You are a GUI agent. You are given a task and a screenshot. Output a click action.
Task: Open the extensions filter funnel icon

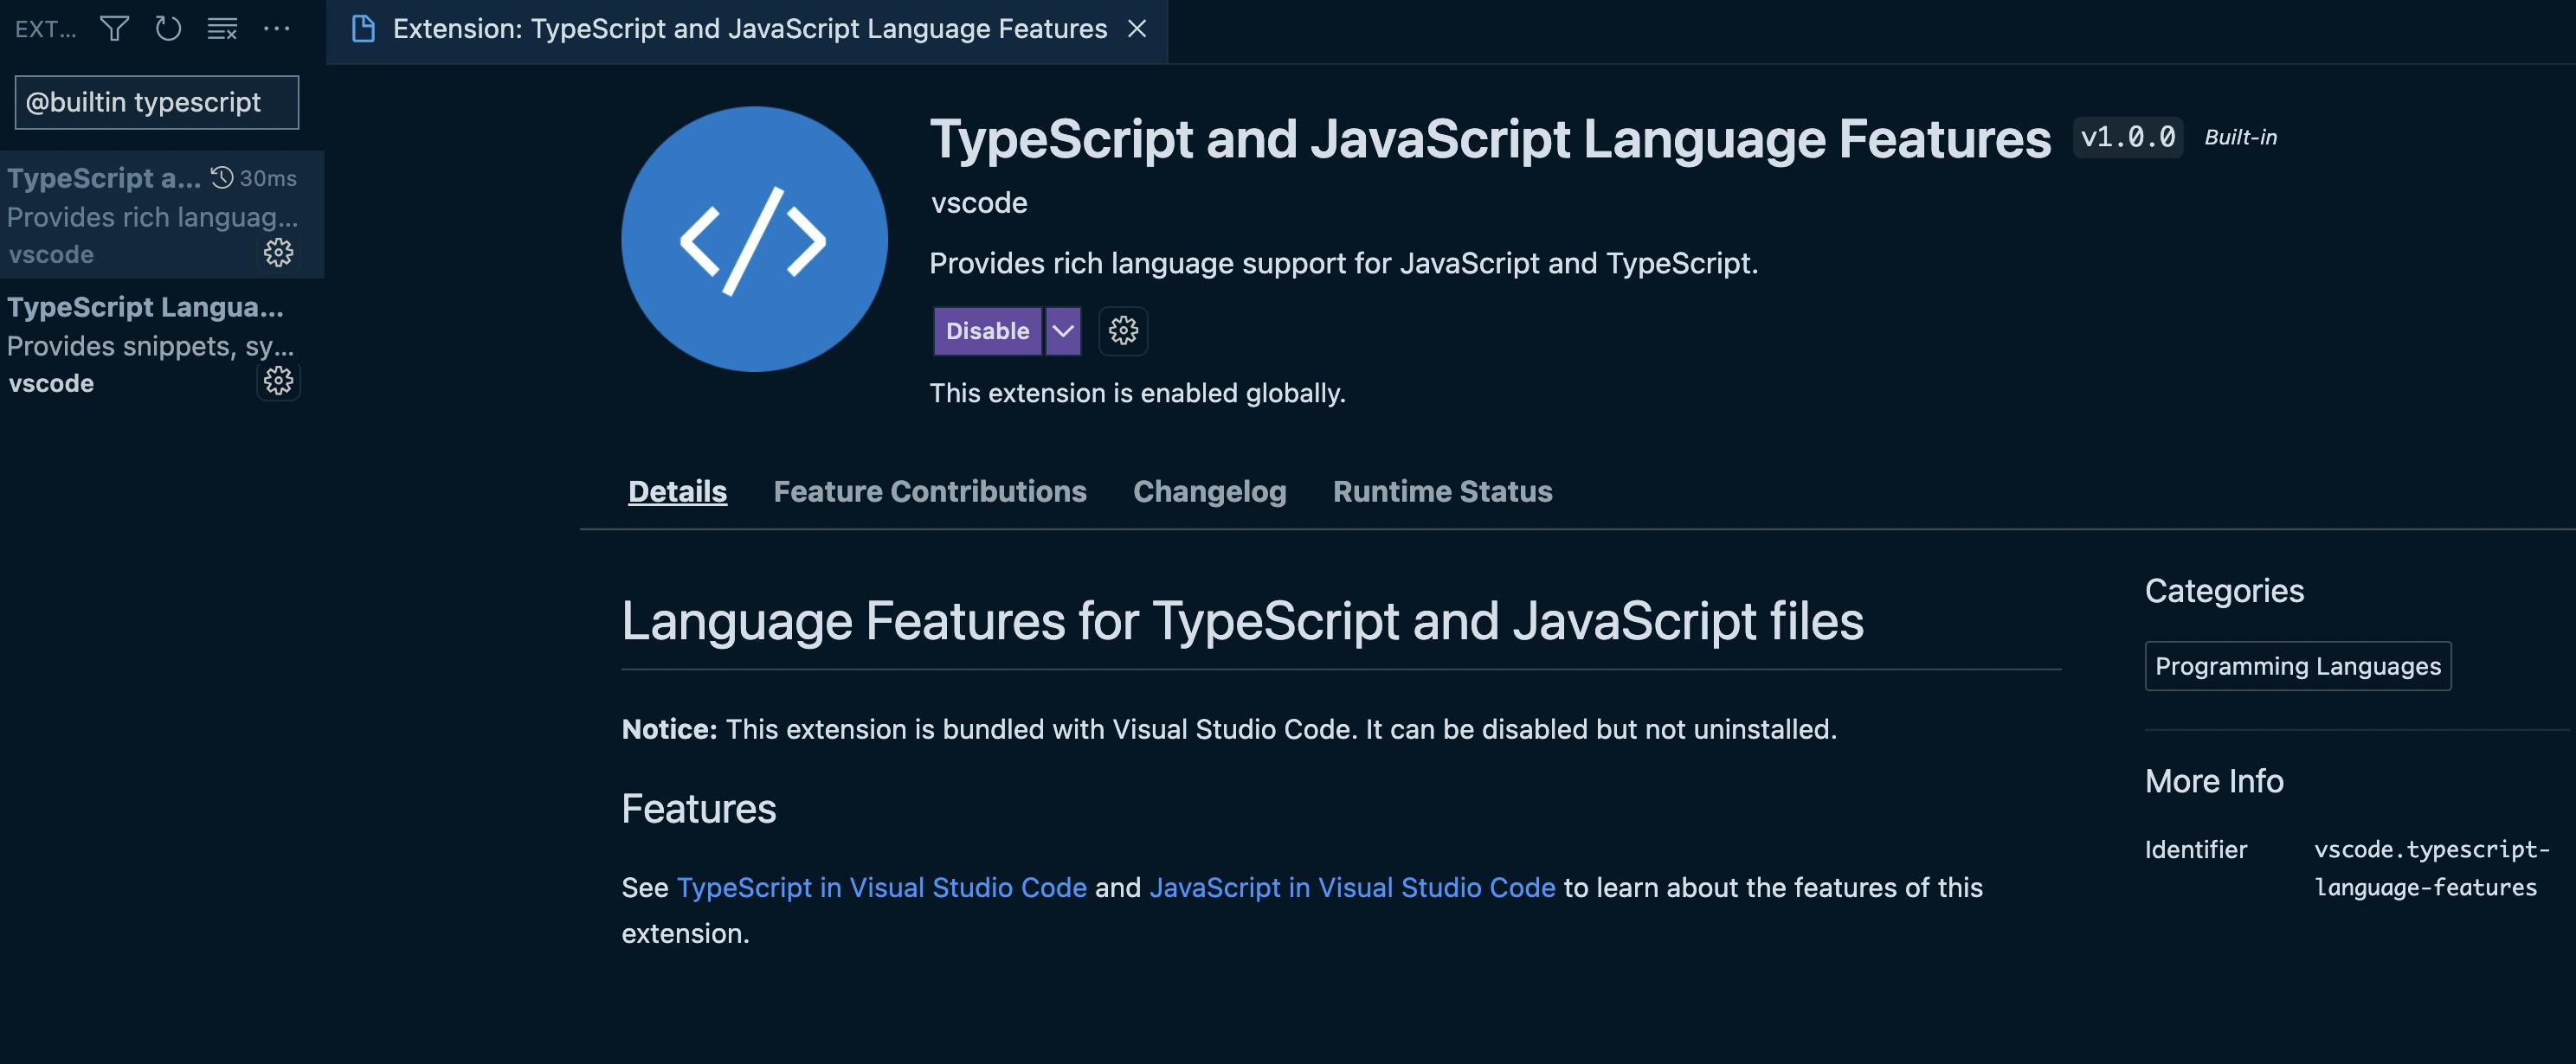pos(115,29)
